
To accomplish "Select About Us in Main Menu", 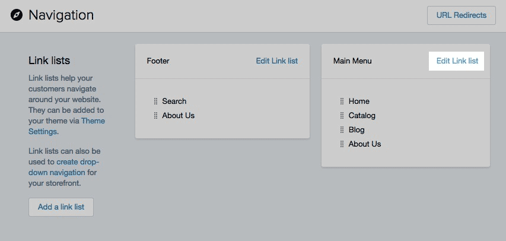I will (x=365, y=144).
